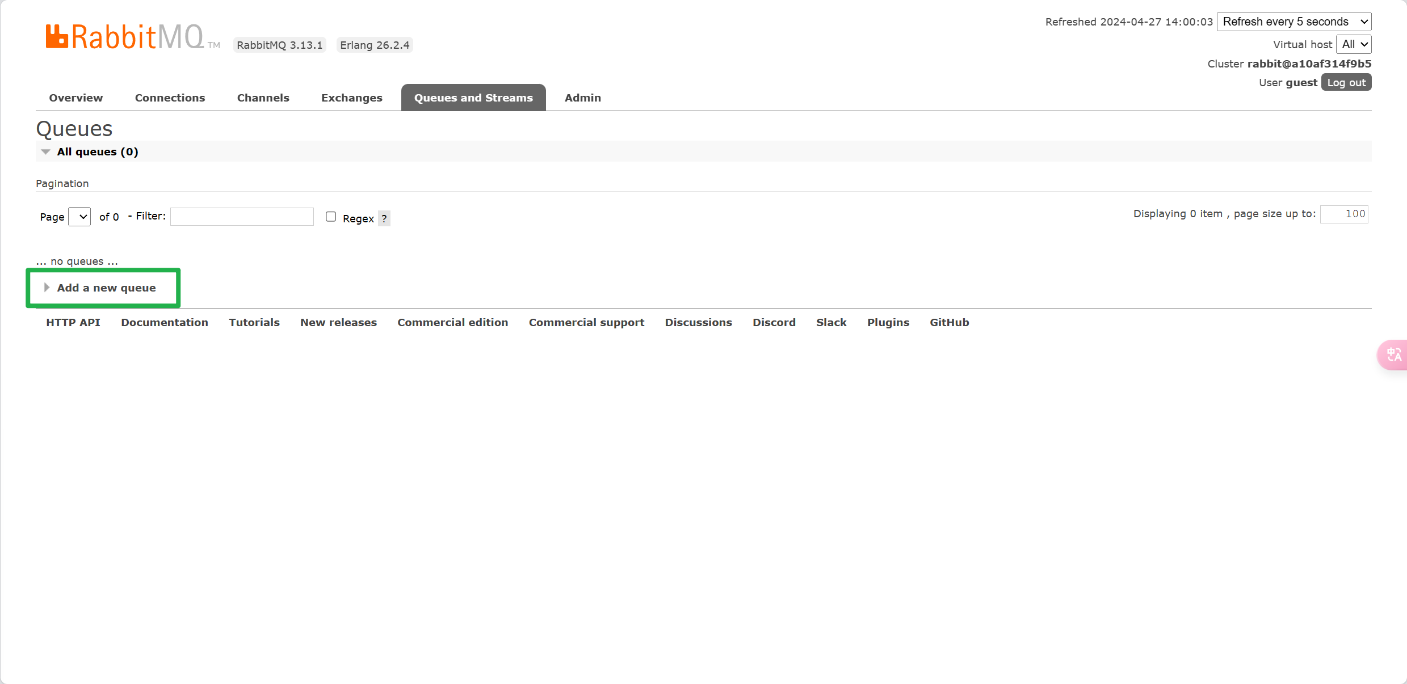Collapse the All queues section
The width and height of the screenshot is (1407, 684).
pyautogui.click(x=97, y=152)
